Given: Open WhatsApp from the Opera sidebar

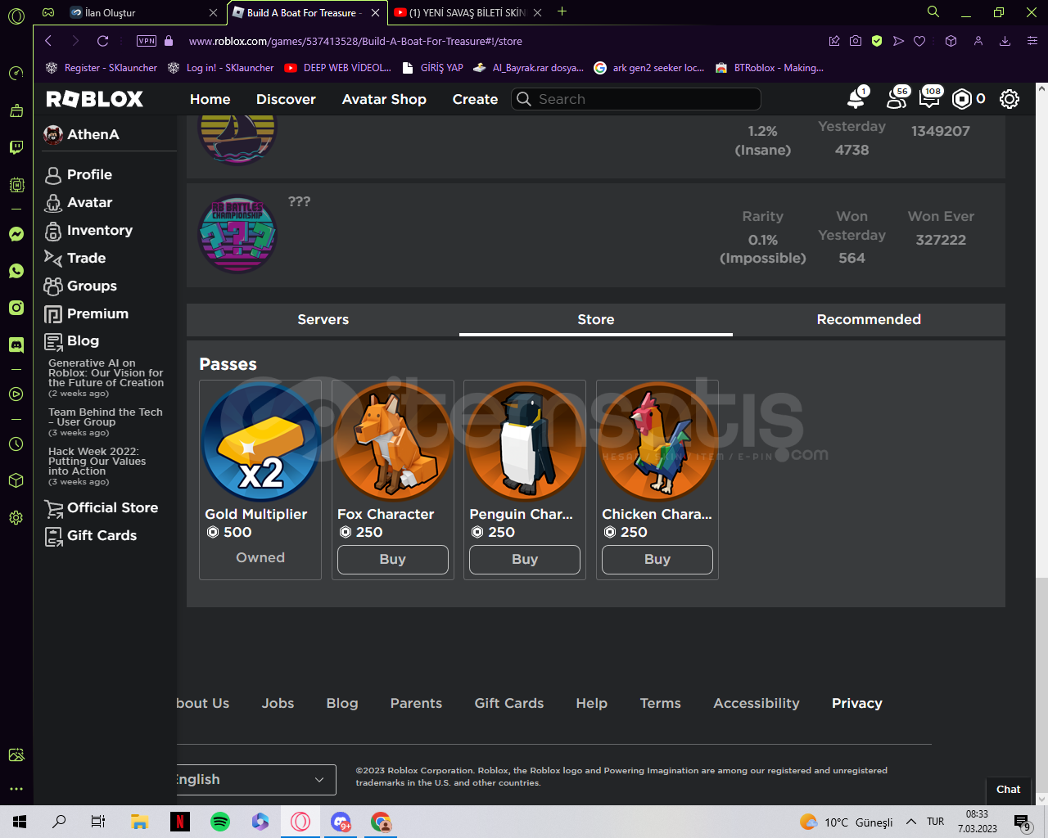Looking at the screenshot, I should click(x=16, y=270).
